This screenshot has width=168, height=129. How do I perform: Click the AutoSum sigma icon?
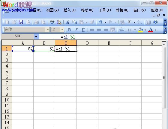(x=129, y=22)
